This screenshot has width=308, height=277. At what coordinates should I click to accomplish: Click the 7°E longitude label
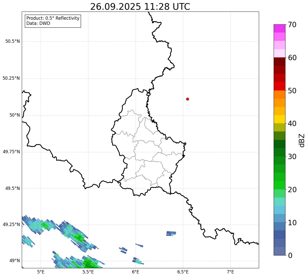(230, 272)
